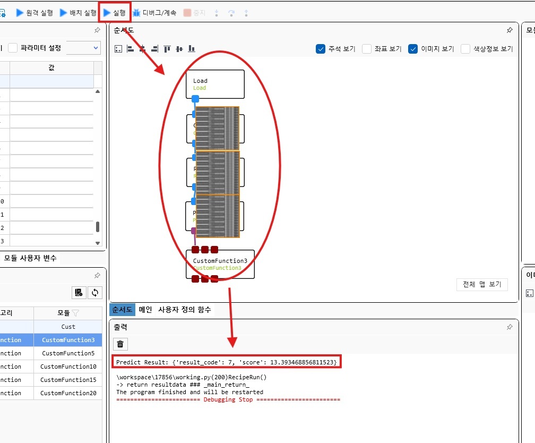Click the 실행 run button

[x=115, y=12]
